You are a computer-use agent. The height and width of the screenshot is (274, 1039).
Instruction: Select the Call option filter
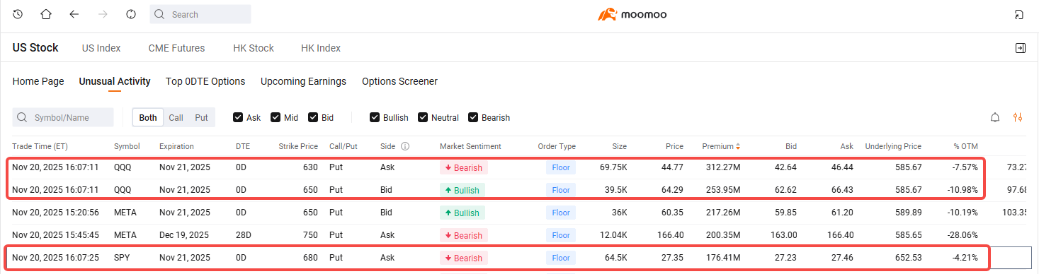tap(176, 117)
